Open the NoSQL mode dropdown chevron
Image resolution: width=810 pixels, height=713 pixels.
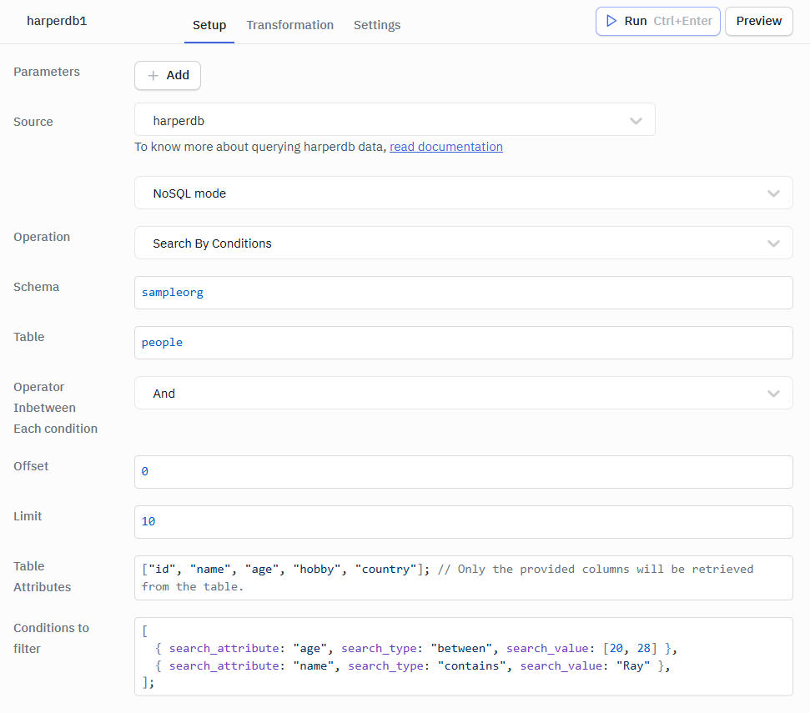pyautogui.click(x=773, y=193)
